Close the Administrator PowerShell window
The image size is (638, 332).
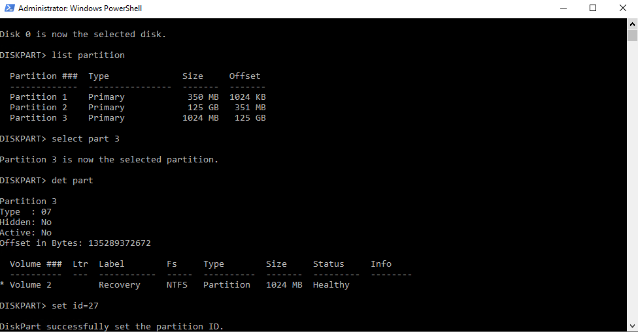tap(622, 8)
